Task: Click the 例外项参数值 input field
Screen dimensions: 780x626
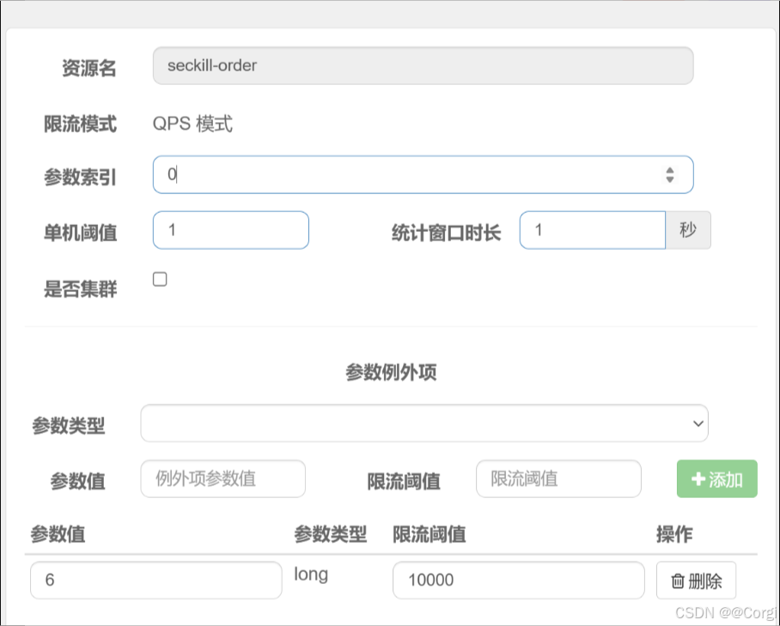Action: click(222, 479)
